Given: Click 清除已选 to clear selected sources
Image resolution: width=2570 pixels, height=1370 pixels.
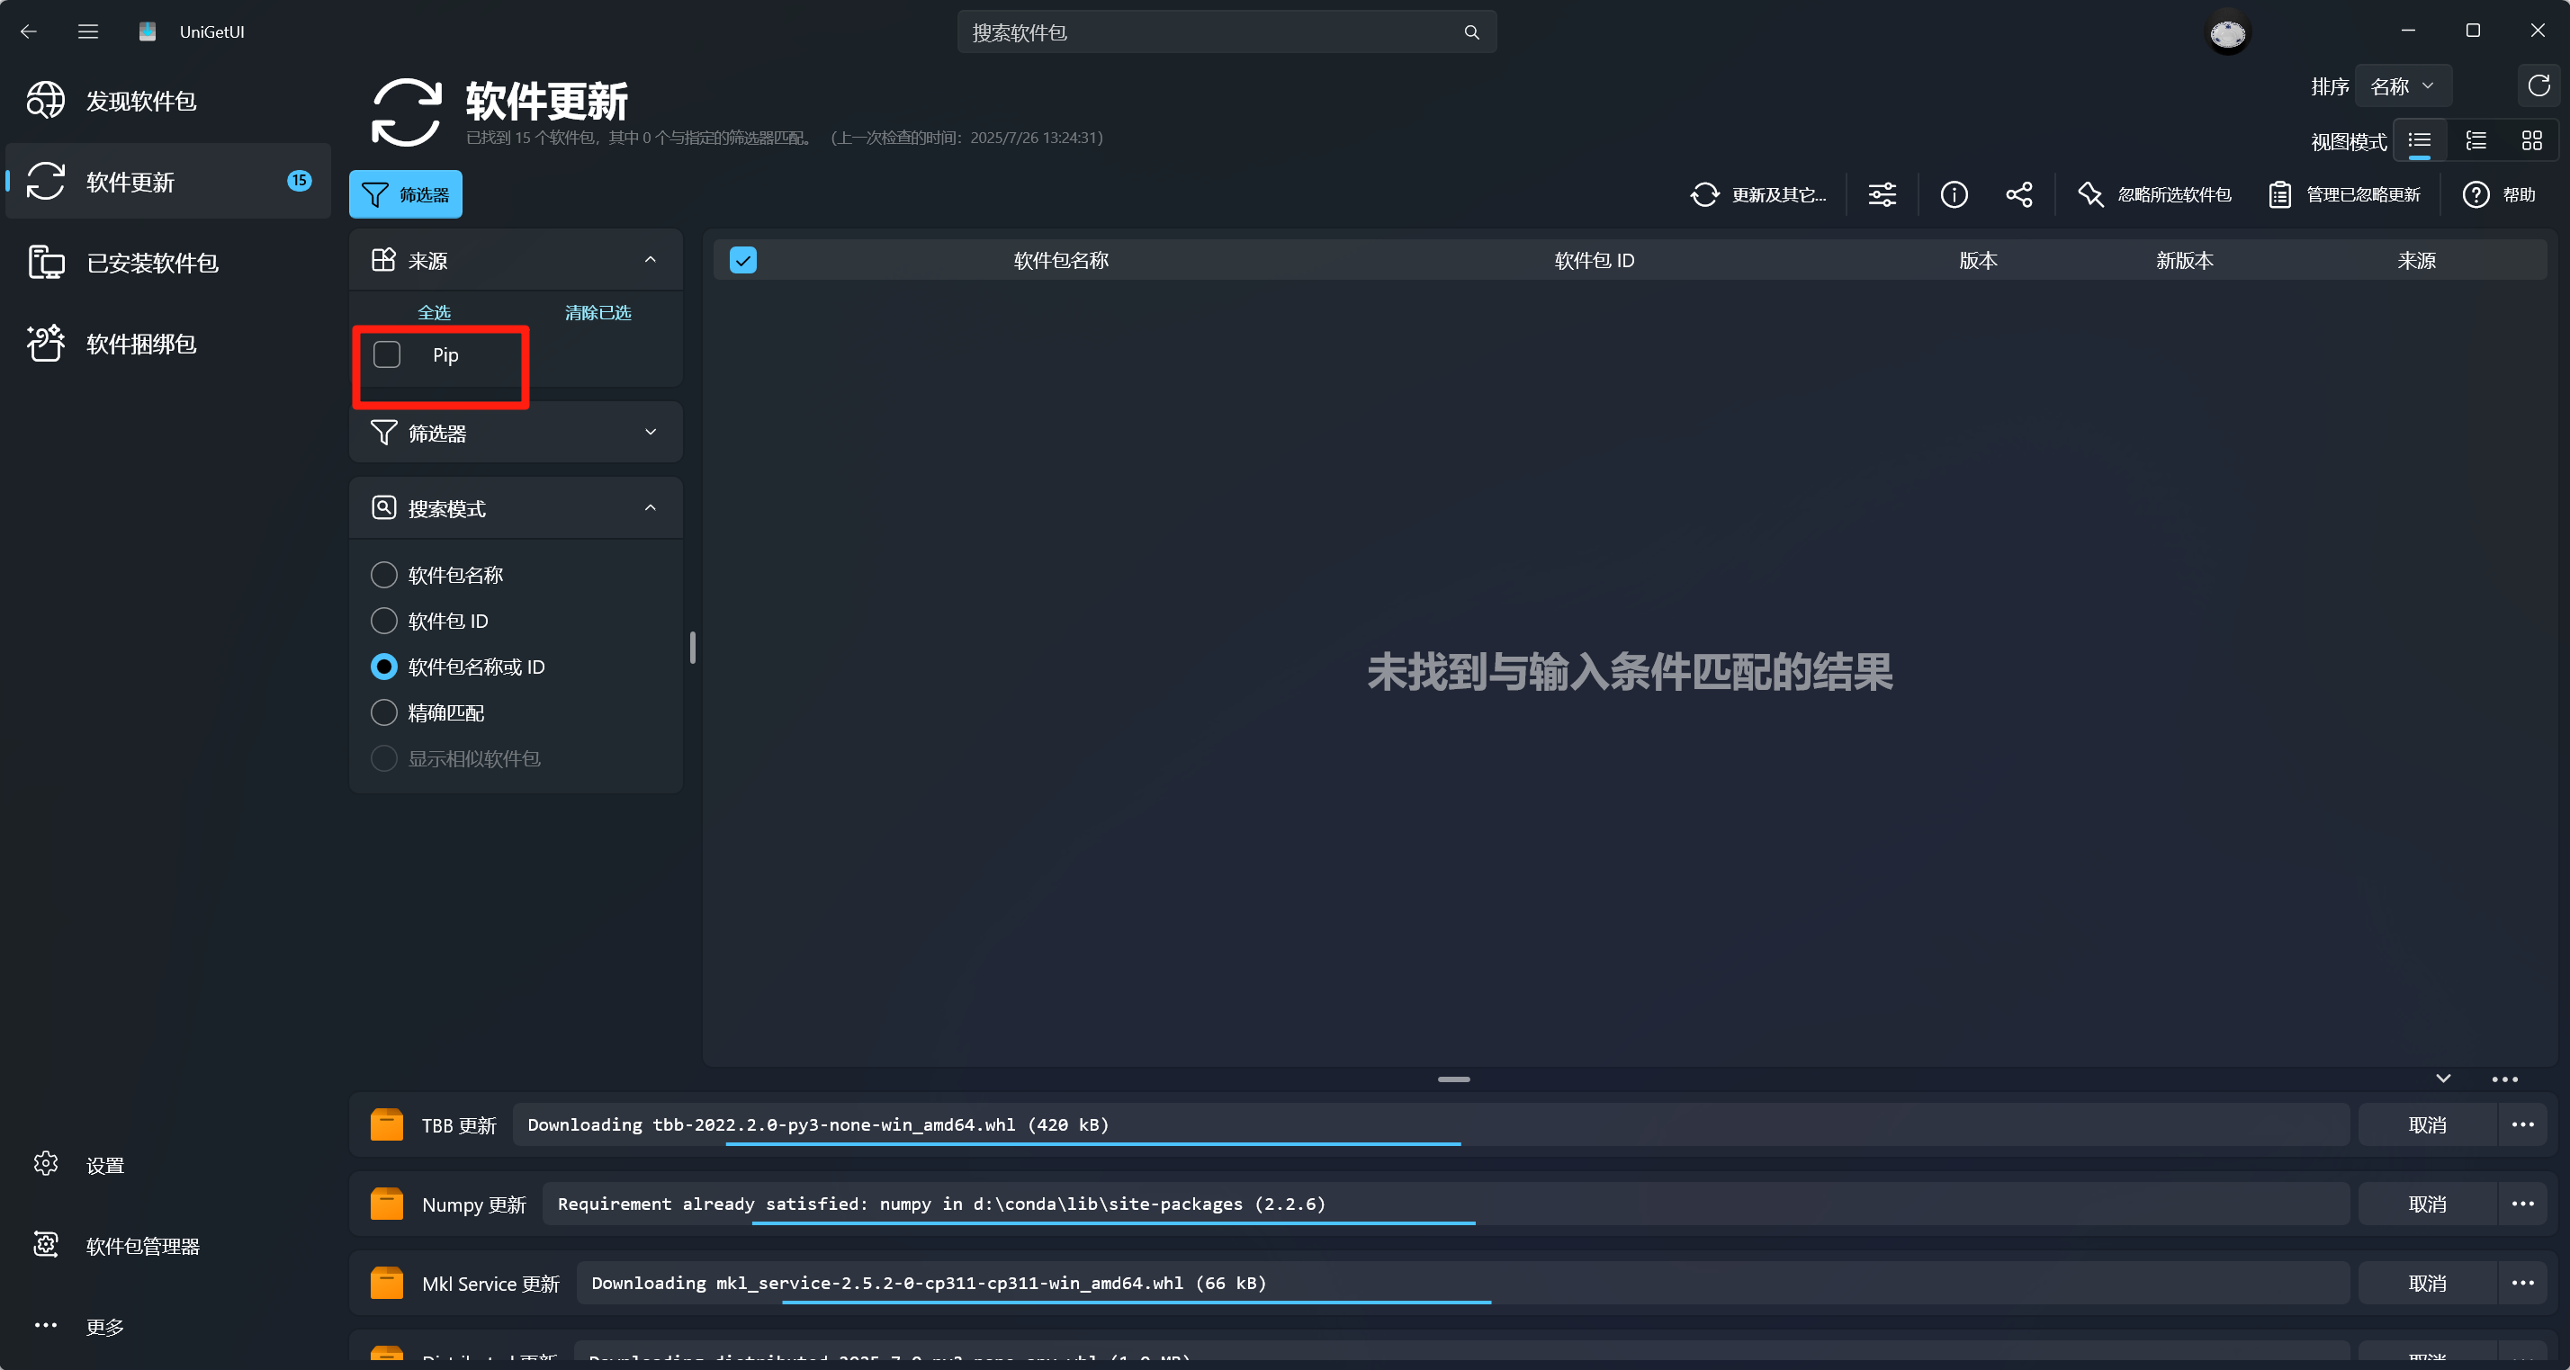Looking at the screenshot, I should 597,312.
